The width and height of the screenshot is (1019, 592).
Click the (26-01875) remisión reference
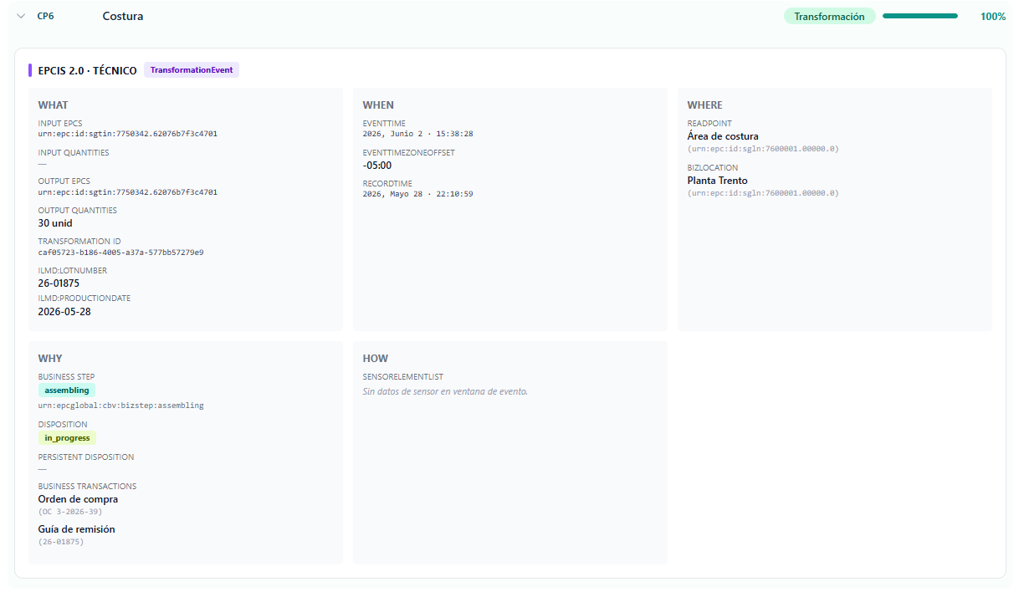click(61, 542)
